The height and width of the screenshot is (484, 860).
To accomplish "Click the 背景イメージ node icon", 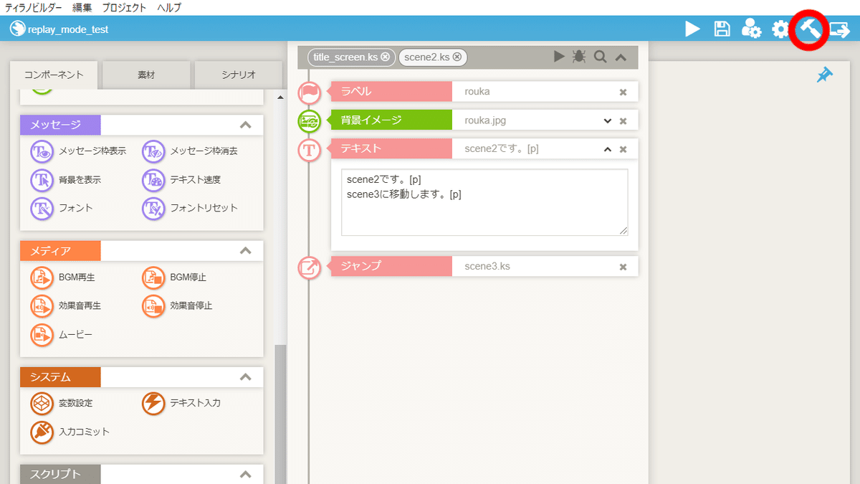I will pos(309,120).
